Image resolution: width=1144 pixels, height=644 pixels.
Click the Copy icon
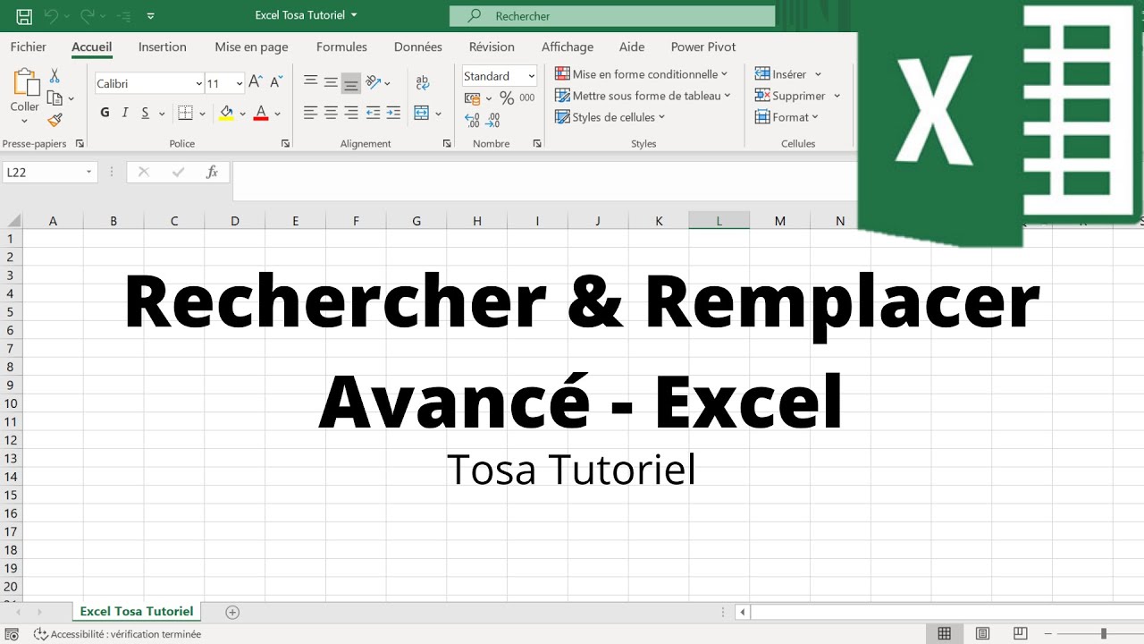55,98
